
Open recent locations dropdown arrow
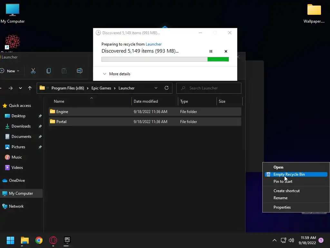[x=20, y=88]
